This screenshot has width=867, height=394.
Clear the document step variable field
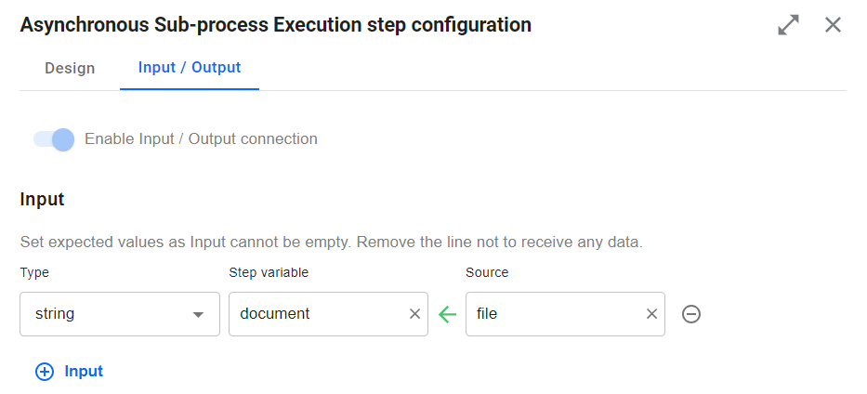tap(414, 314)
